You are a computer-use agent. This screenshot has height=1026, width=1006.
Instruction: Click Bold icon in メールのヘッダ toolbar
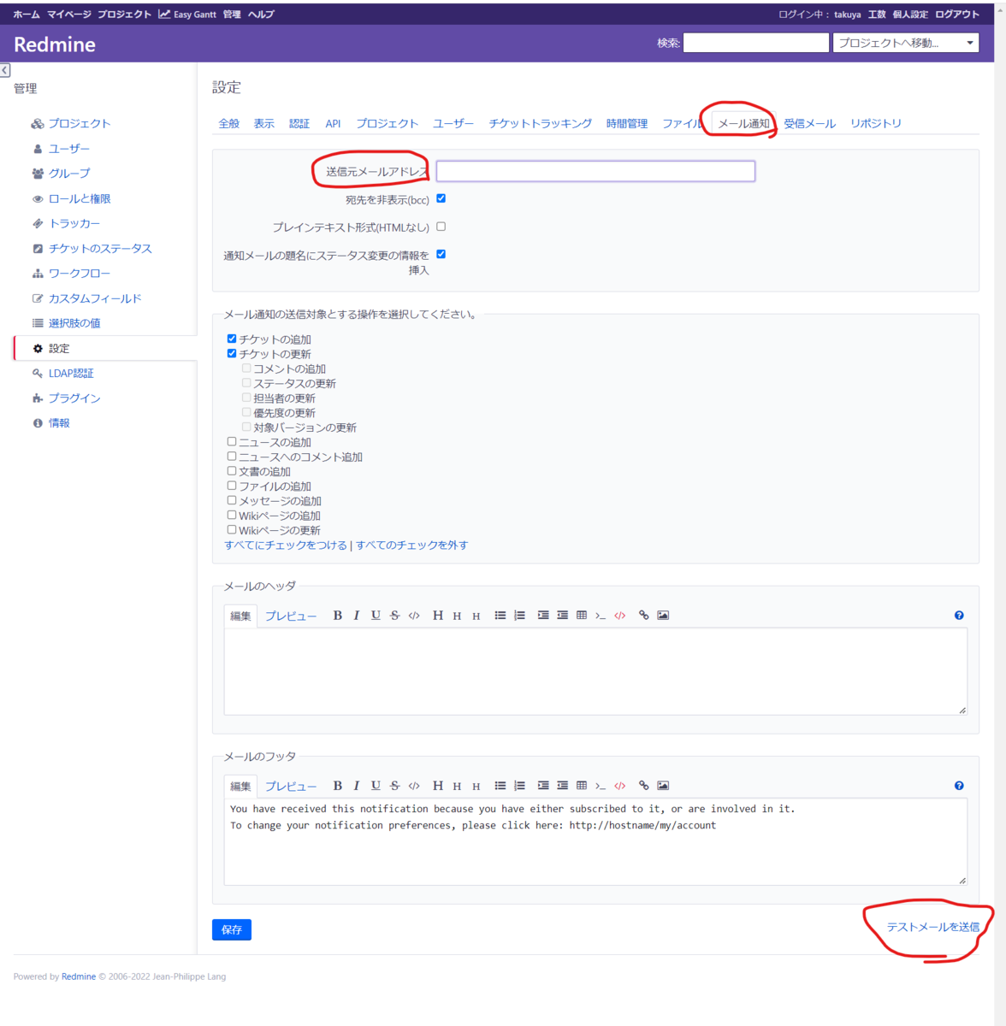[338, 616]
